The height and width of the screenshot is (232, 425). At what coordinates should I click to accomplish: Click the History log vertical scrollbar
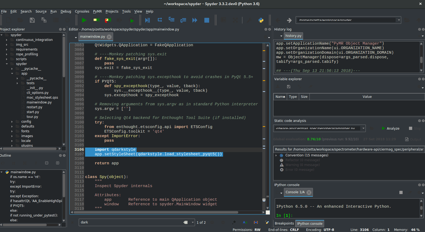421,59
